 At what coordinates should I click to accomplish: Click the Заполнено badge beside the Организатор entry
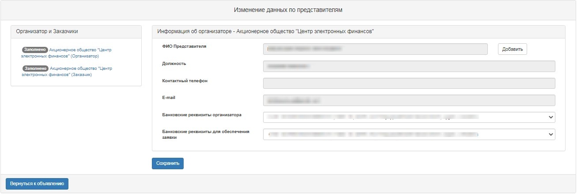point(35,50)
